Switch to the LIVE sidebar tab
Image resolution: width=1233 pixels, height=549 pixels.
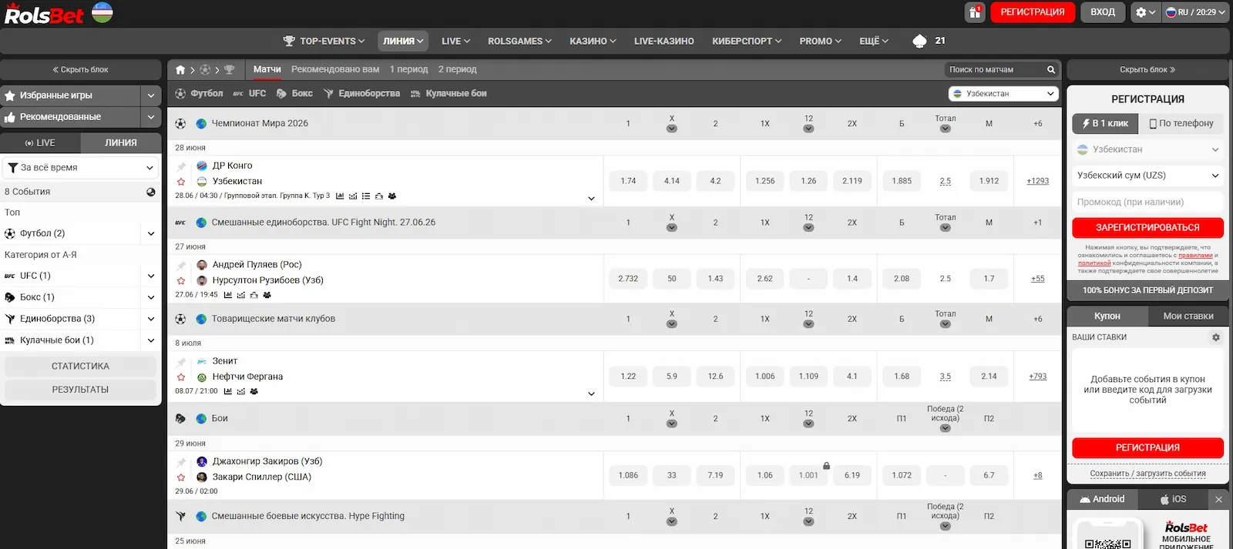(x=40, y=142)
